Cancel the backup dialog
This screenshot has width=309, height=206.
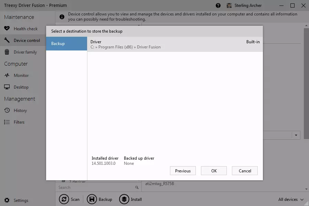[x=245, y=171]
